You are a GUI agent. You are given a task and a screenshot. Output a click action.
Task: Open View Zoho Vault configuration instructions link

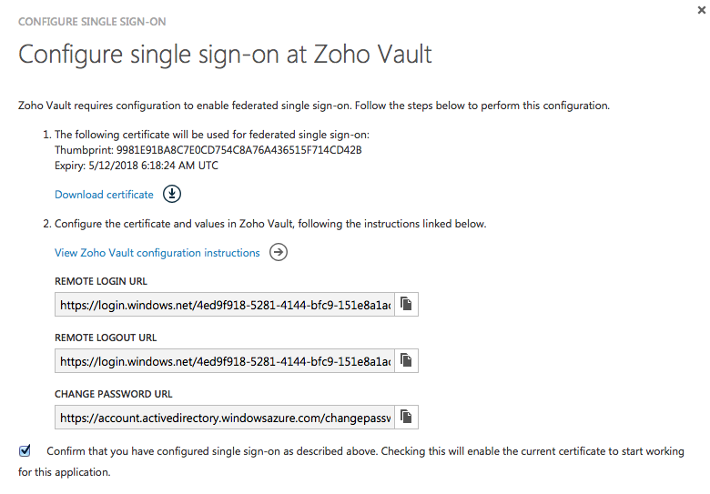(x=157, y=253)
